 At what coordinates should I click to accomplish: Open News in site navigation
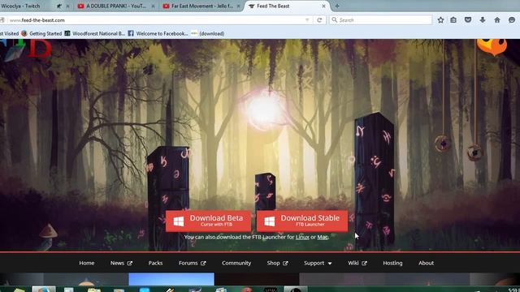[x=117, y=263]
